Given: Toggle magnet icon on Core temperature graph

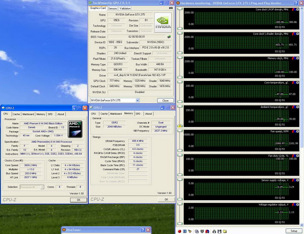Looking at the screenshot, I should point(294,83).
